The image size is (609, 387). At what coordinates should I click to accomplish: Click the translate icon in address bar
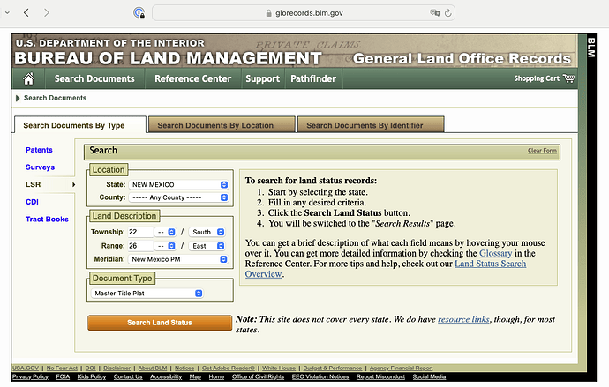[435, 13]
